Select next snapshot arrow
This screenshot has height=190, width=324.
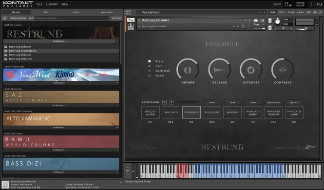click(238, 26)
